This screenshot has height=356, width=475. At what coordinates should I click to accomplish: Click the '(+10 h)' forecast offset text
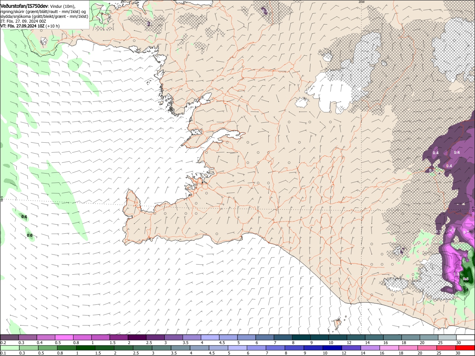[53, 26]
